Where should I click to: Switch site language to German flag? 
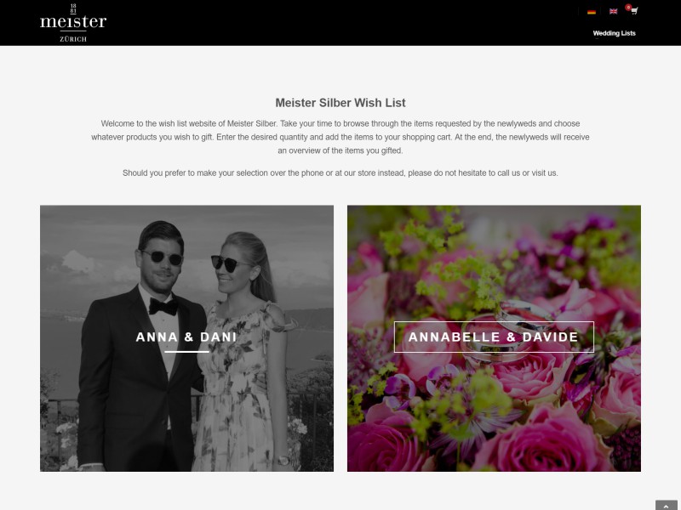tap(591, 12)
